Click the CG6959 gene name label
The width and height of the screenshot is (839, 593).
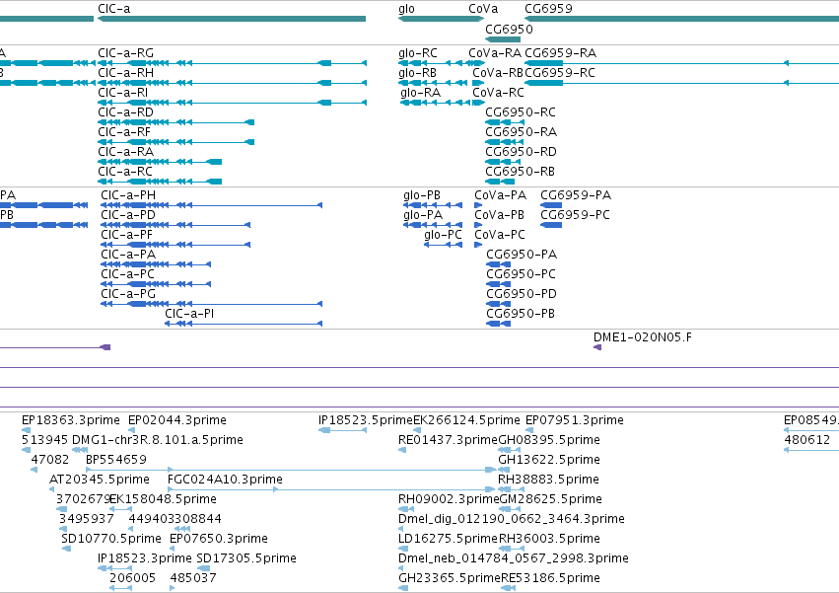(548, 9)
